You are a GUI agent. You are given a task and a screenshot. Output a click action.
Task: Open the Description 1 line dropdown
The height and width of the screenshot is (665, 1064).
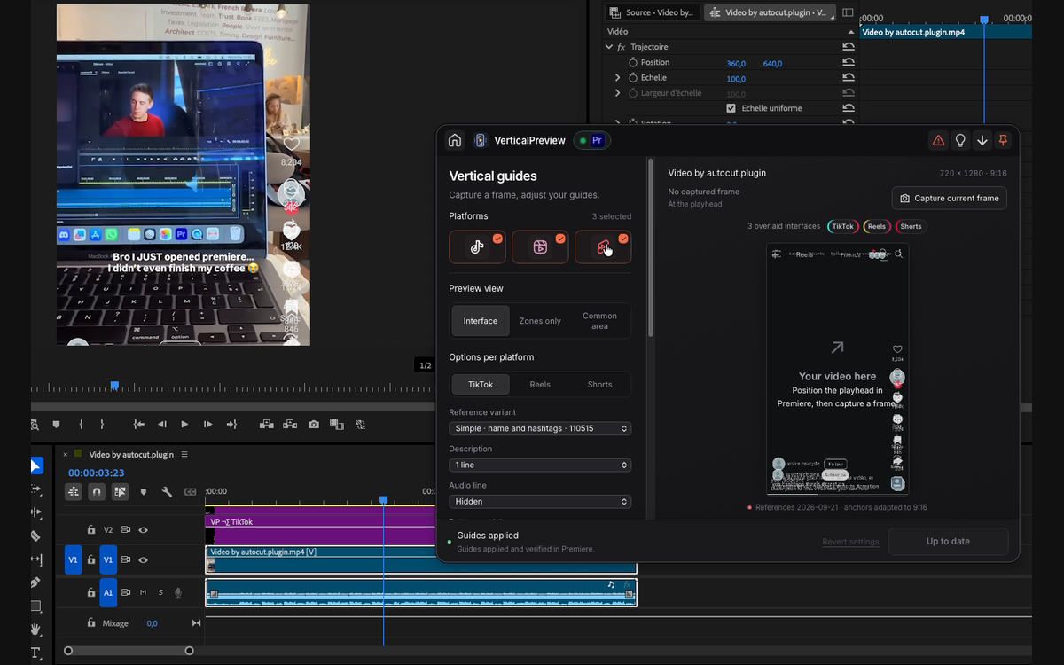(540, 465)
